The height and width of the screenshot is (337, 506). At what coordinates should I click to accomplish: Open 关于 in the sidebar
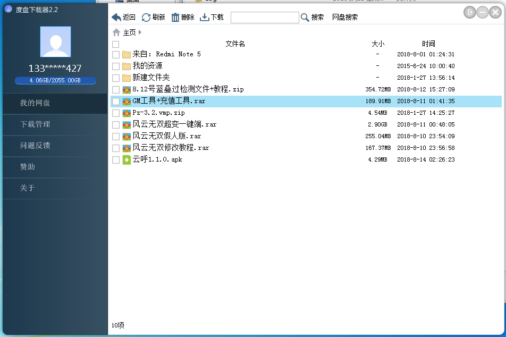55,188
